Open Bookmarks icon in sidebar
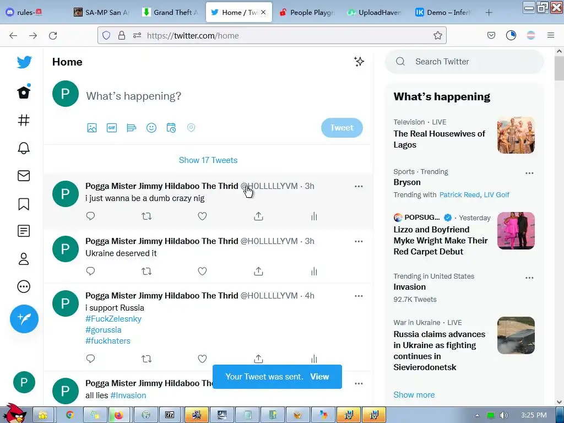Image resolution: width=564 pixels, height=423 pixels. pos(24,204)
